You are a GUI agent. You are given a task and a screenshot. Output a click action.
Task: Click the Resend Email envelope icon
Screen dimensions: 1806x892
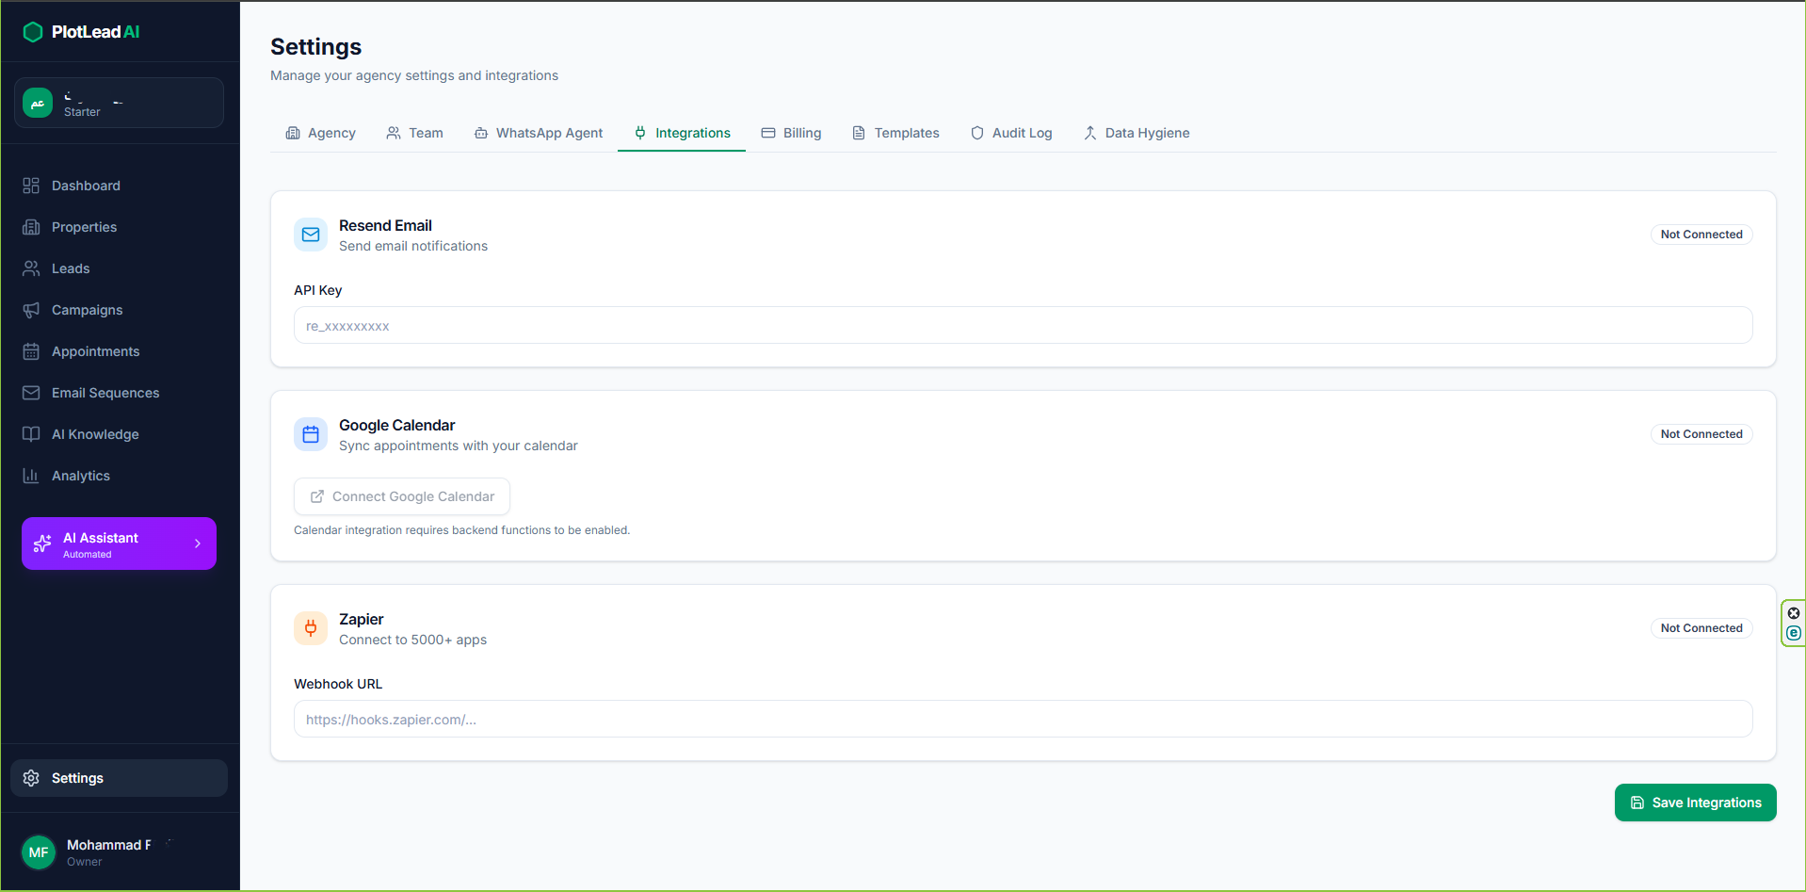pyautogui.click(x=311, y=235)
